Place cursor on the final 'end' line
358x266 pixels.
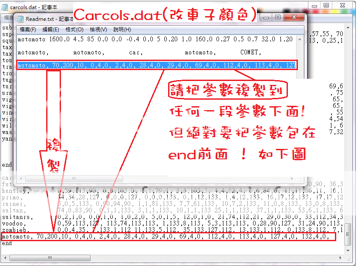(x=7, y=244)
